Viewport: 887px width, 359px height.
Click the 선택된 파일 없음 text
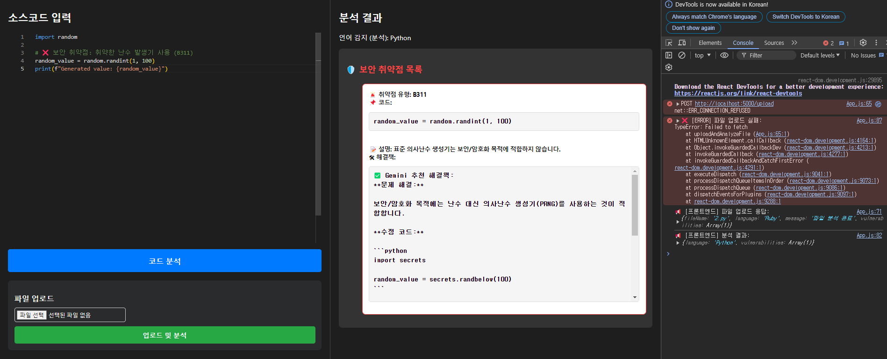click(x=70, y=315)
